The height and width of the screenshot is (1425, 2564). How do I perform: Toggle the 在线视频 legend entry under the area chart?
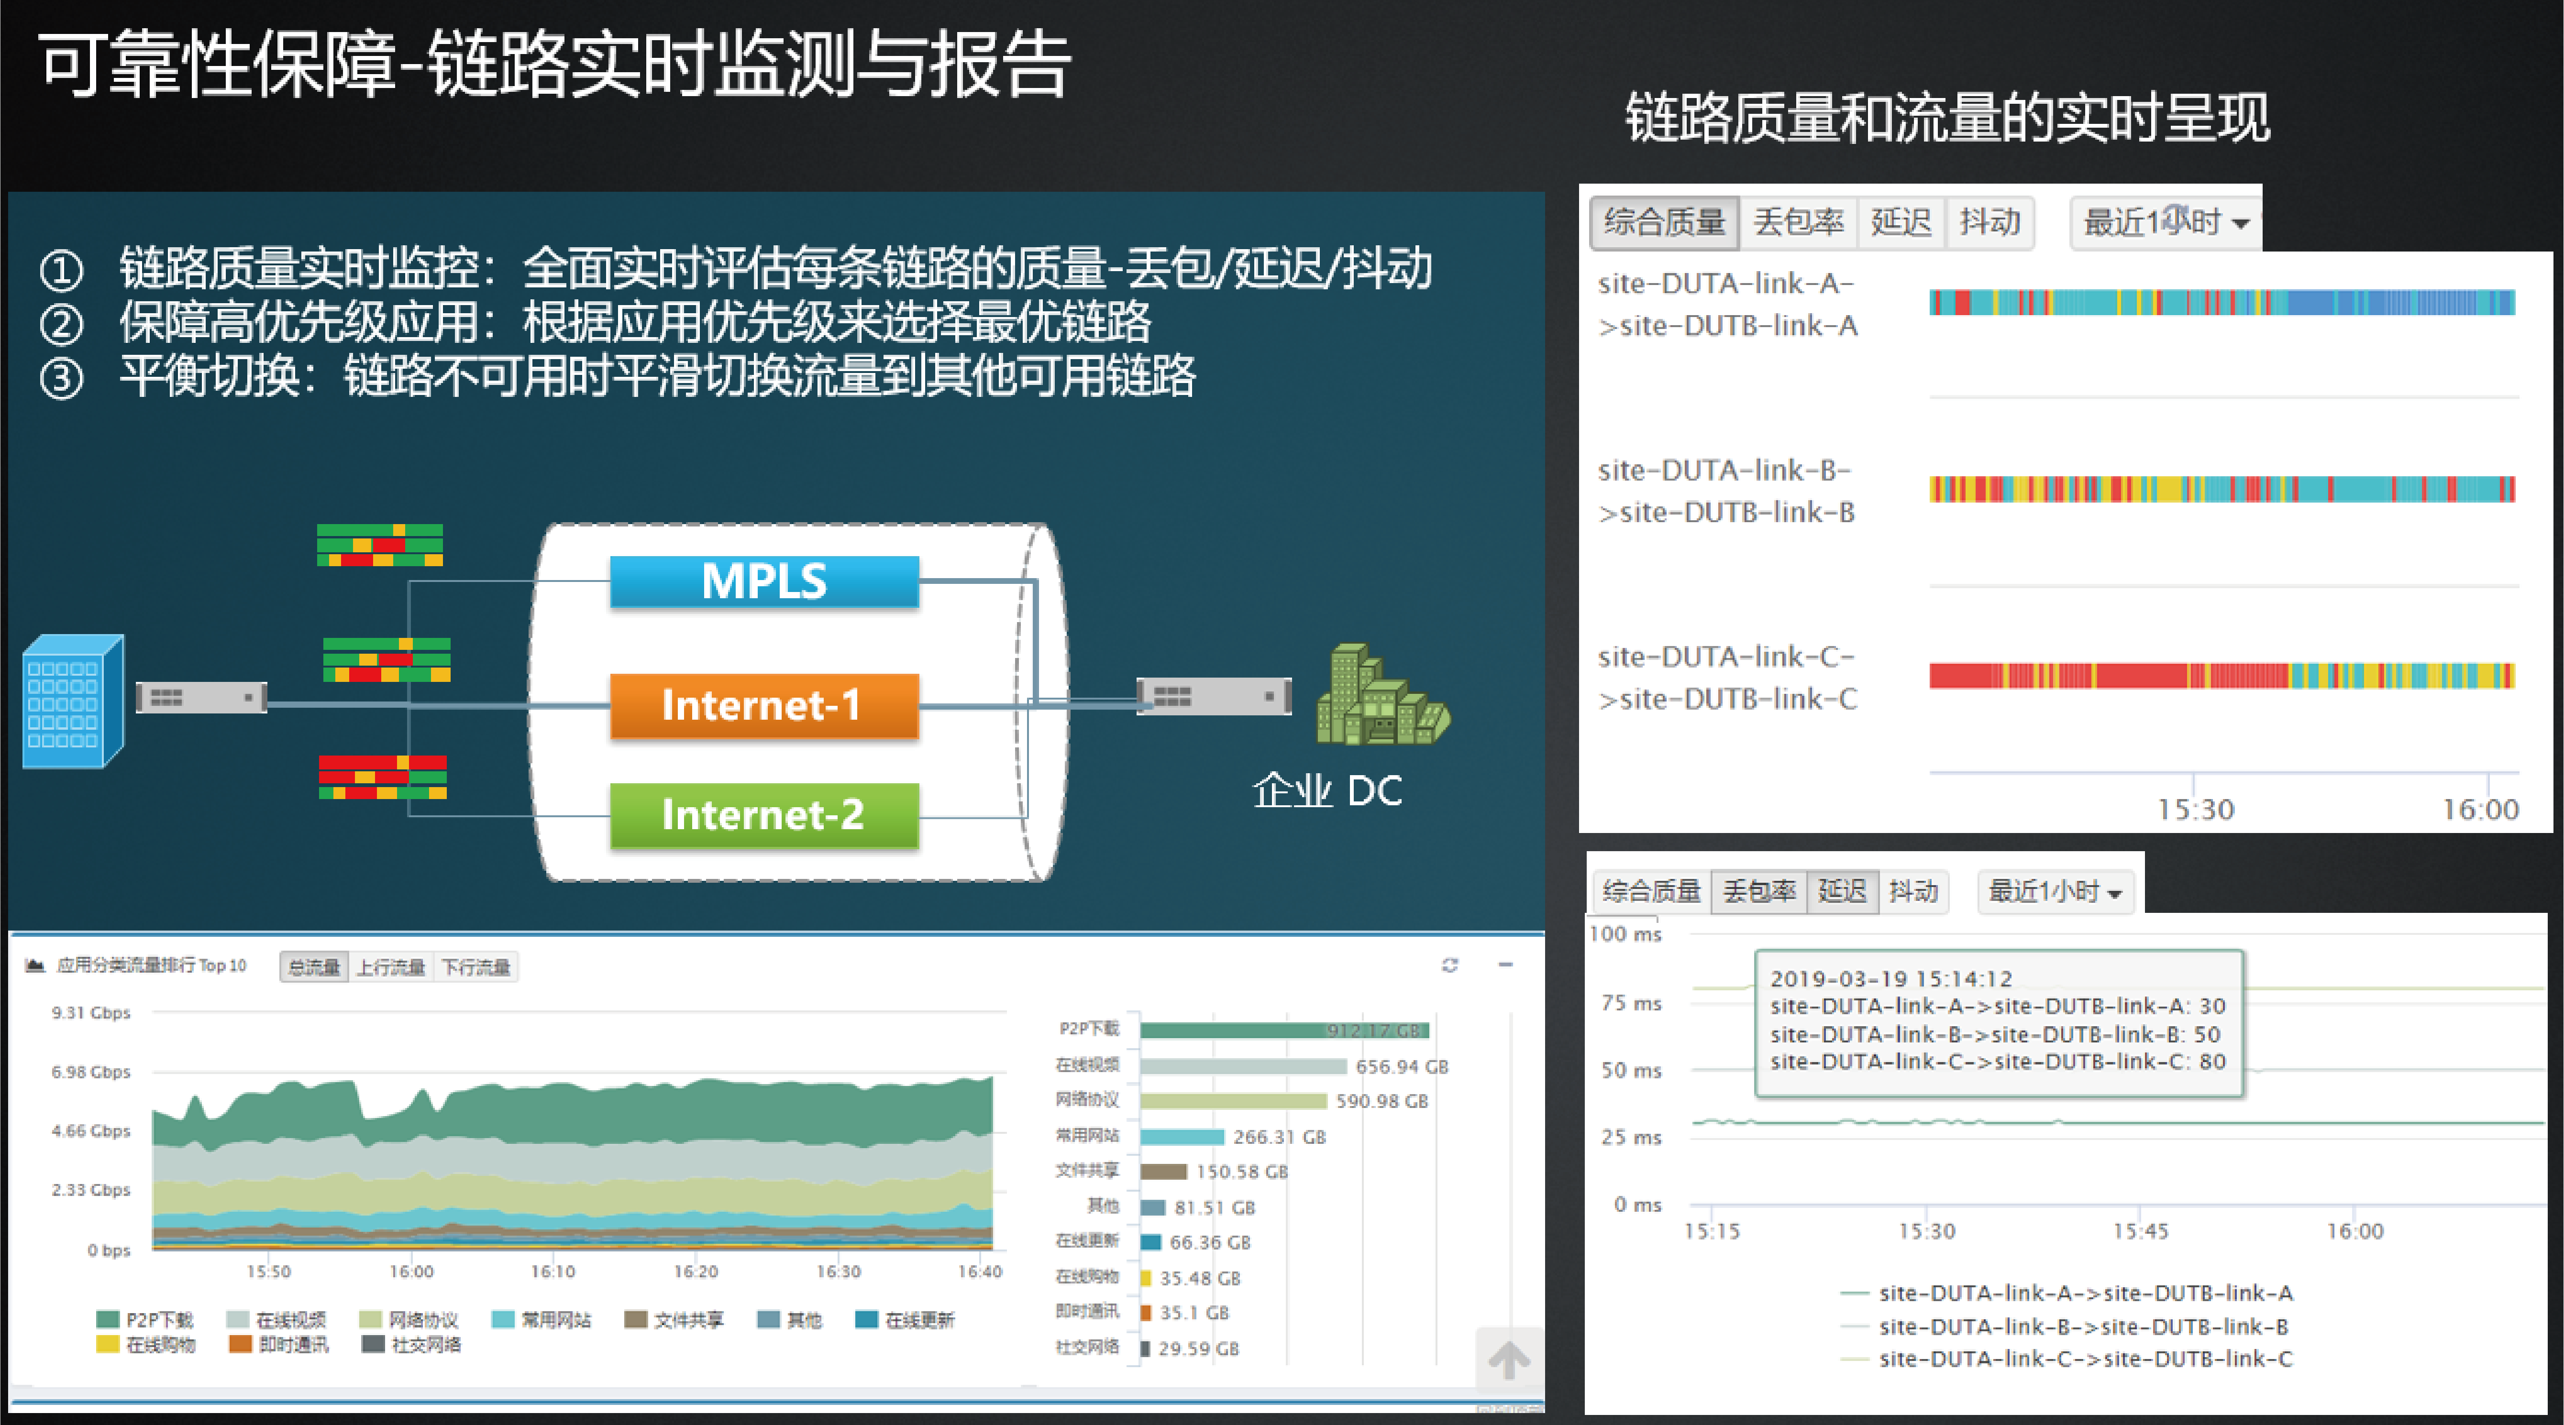point(276,1319)
